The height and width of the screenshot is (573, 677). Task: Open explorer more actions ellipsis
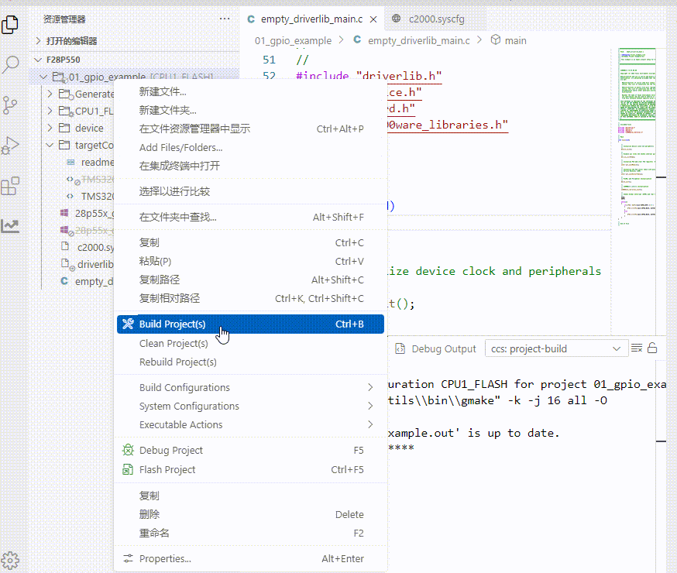coord(225,19)
